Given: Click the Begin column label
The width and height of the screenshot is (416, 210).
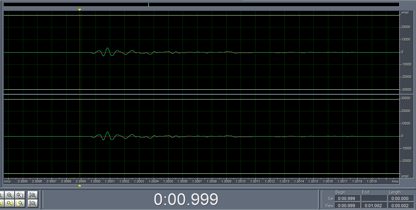Looking at the screenshot, I should 340,192.
